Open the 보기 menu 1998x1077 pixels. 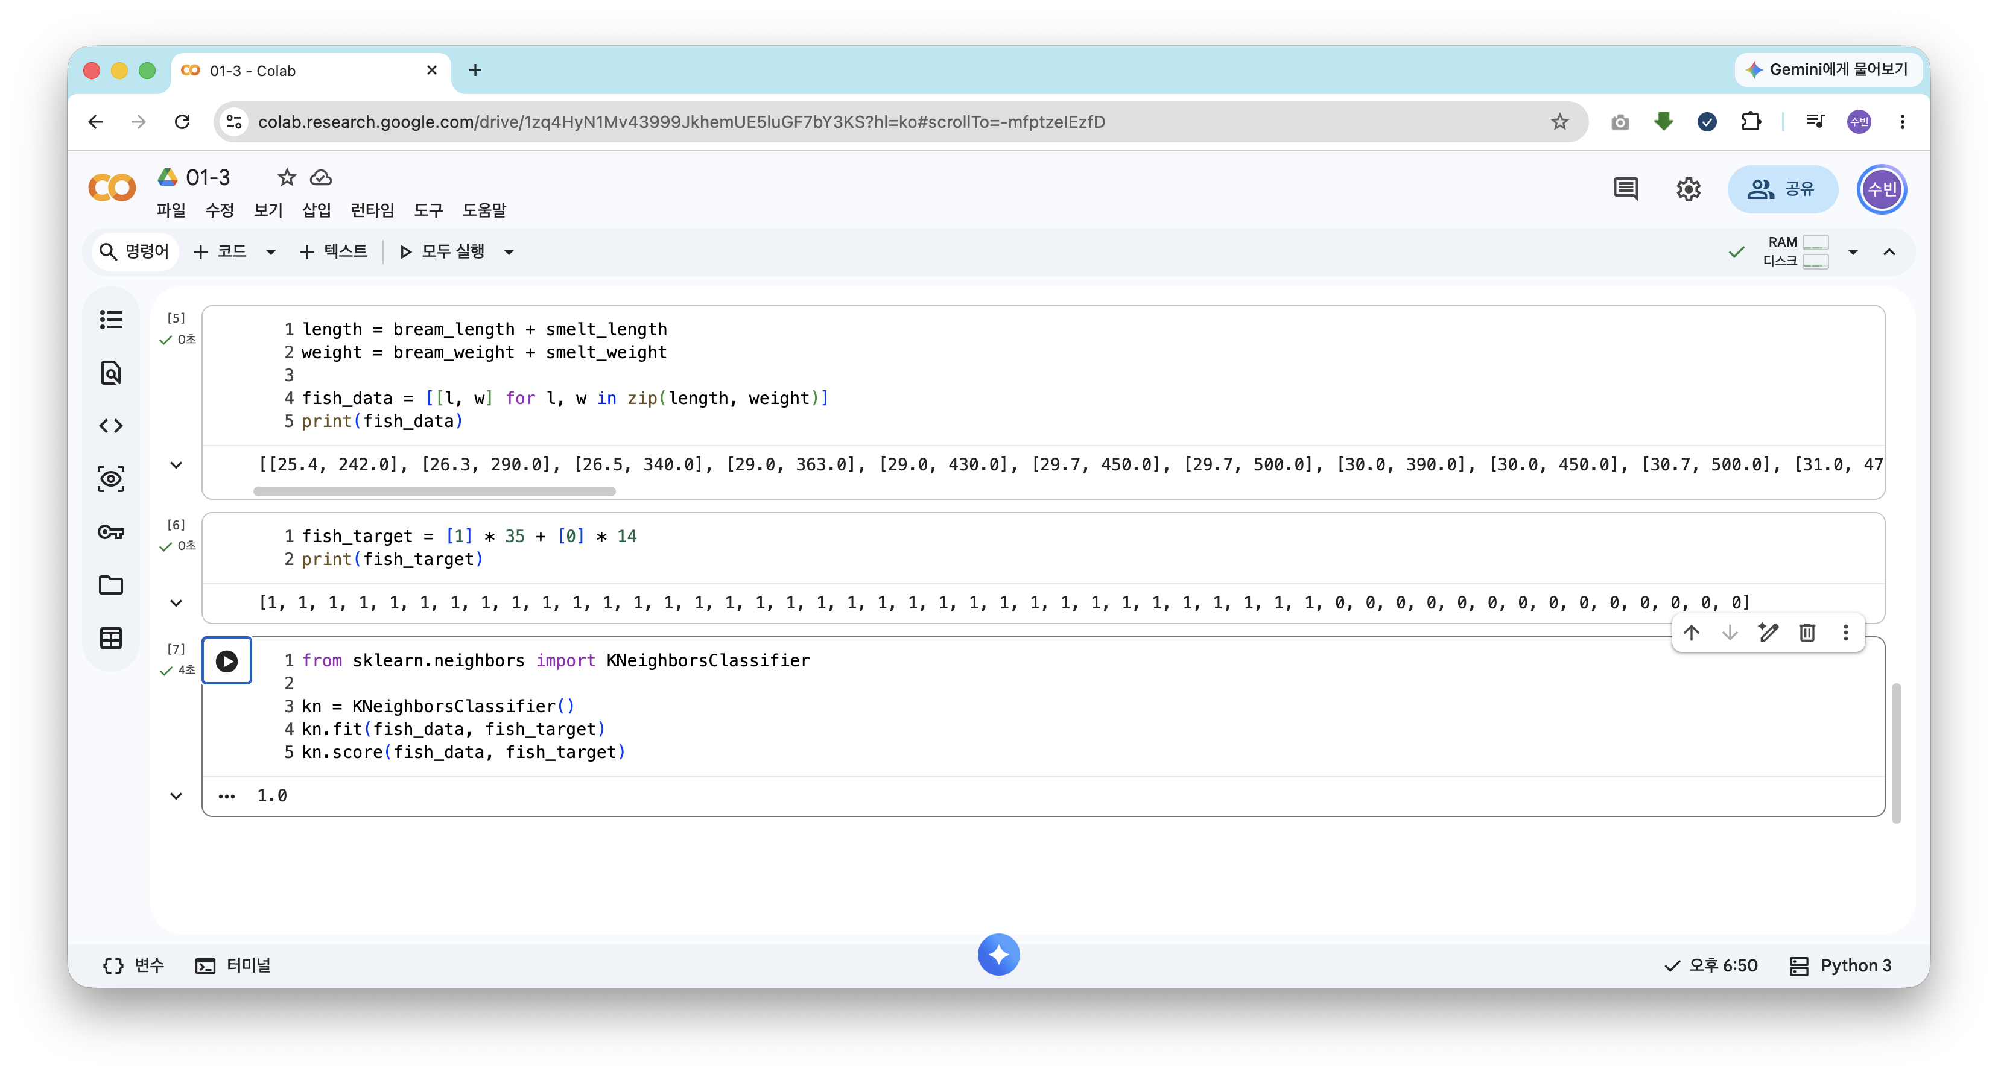(x=268, y=210)
